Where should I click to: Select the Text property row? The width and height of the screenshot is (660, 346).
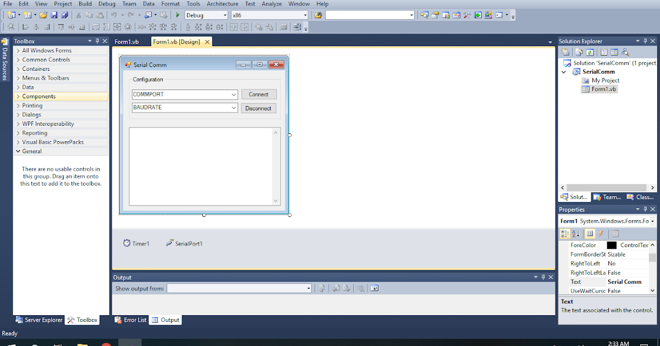[609, 282]
